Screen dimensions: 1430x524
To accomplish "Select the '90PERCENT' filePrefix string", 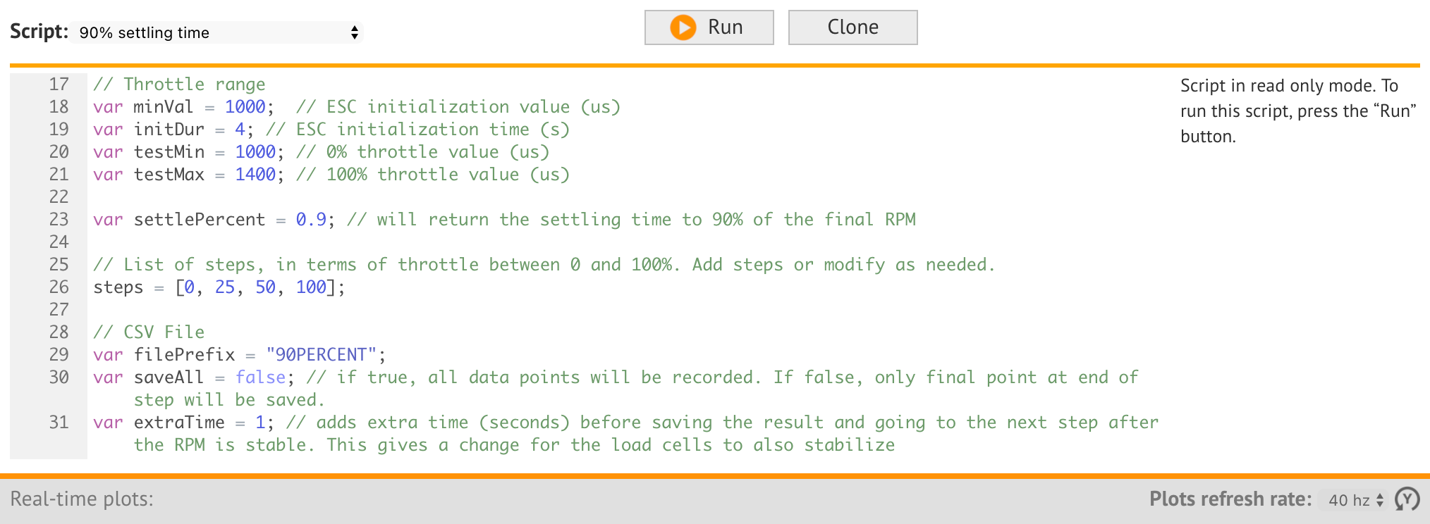I will 324,354.
